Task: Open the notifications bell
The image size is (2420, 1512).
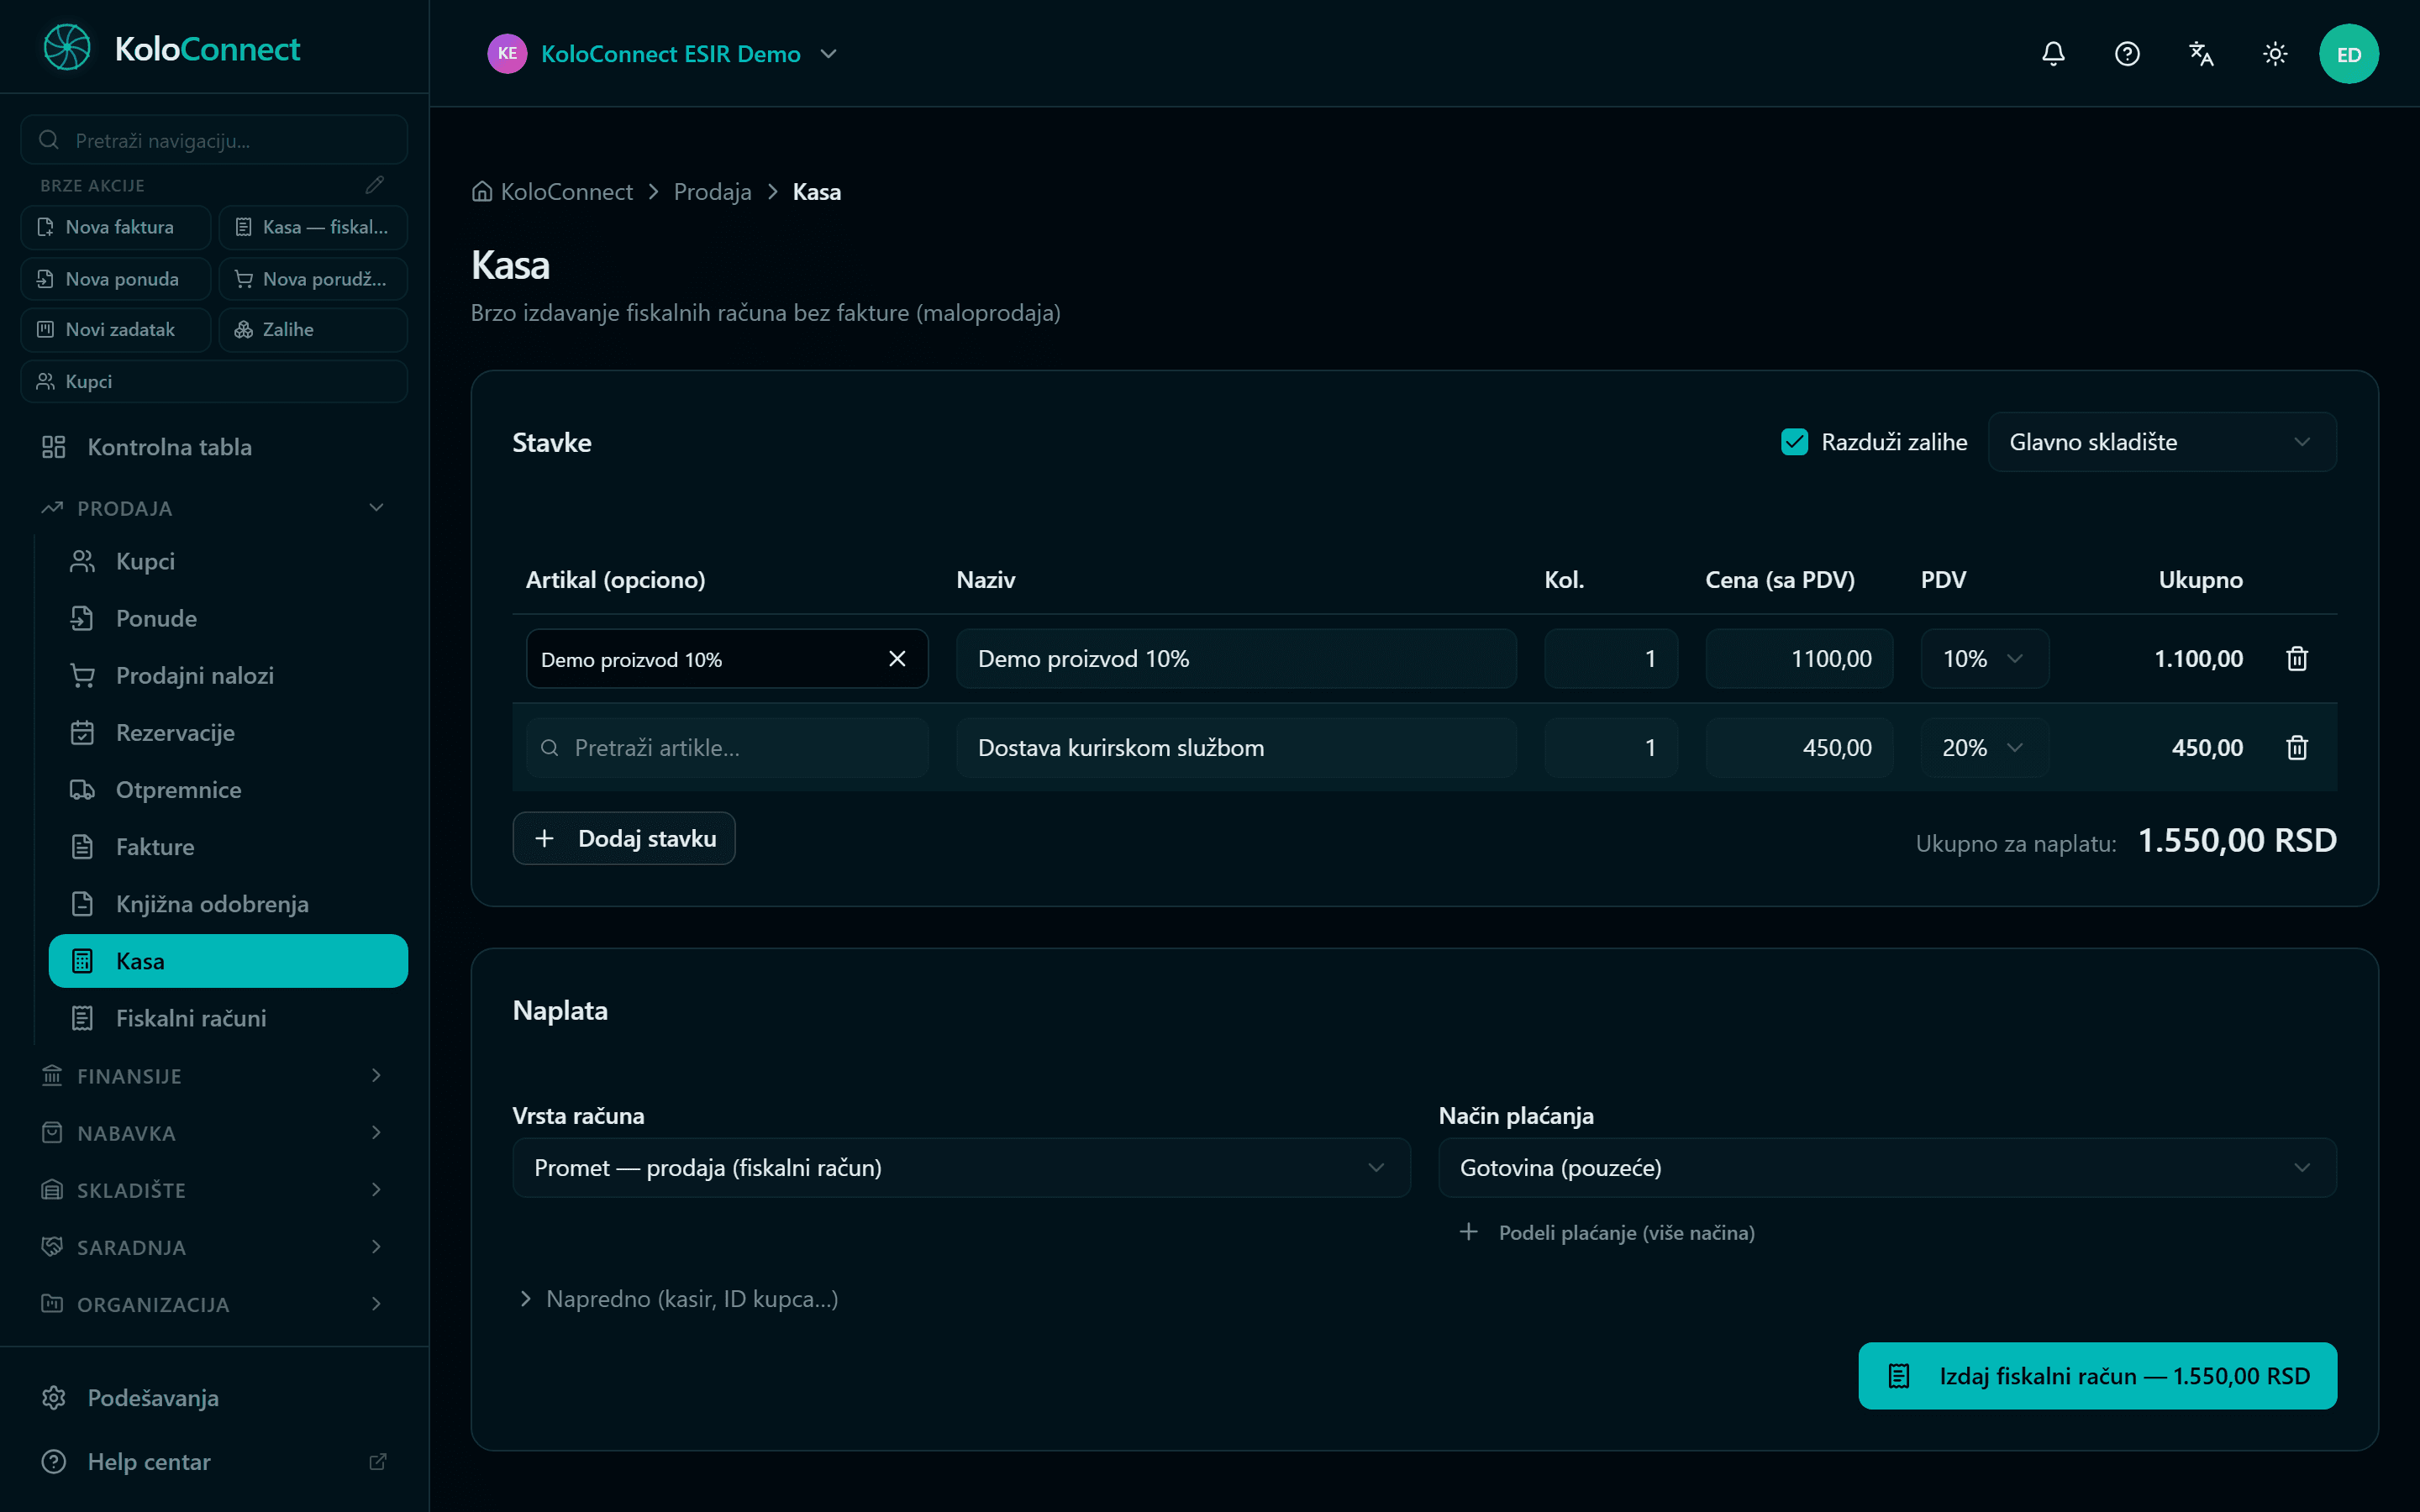Action: (x=2053, y=54)
